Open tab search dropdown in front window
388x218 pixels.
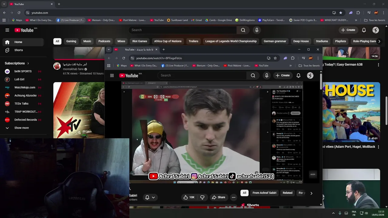pos(109,50)
